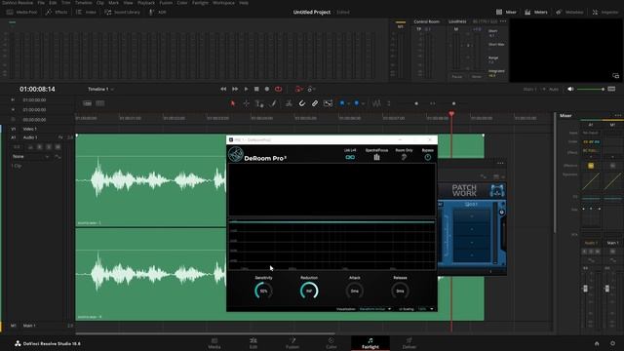Click the home project manager icon
624x351 pixels.
point(597,343)
